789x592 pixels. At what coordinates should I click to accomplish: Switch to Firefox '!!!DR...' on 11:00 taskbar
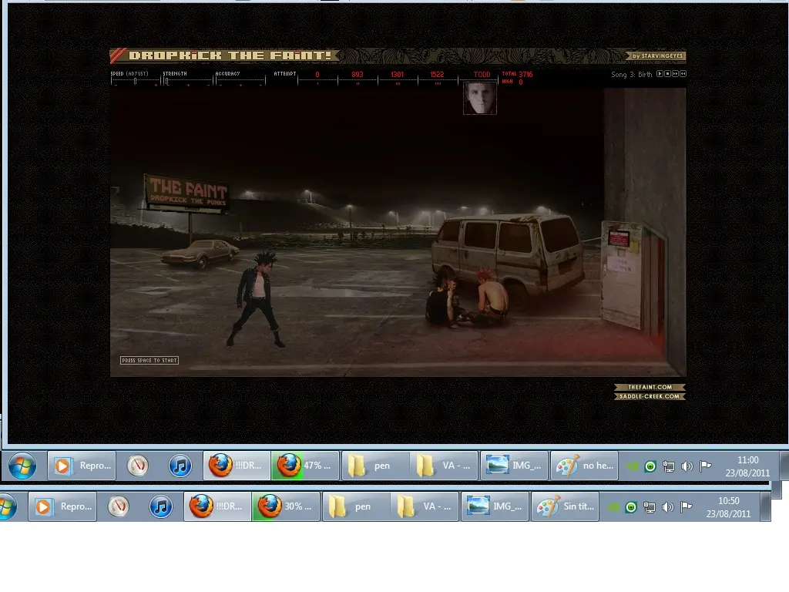(236, 466)
